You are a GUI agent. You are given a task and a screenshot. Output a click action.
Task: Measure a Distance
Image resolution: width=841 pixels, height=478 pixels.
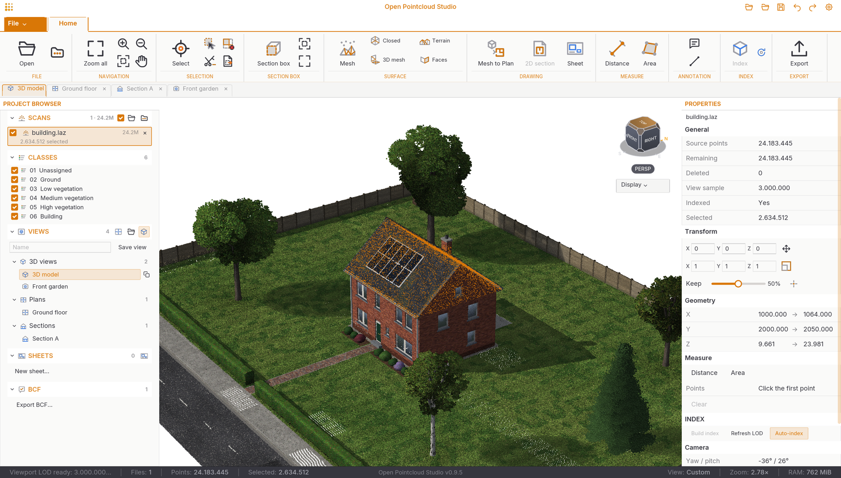tap(617, 53)
